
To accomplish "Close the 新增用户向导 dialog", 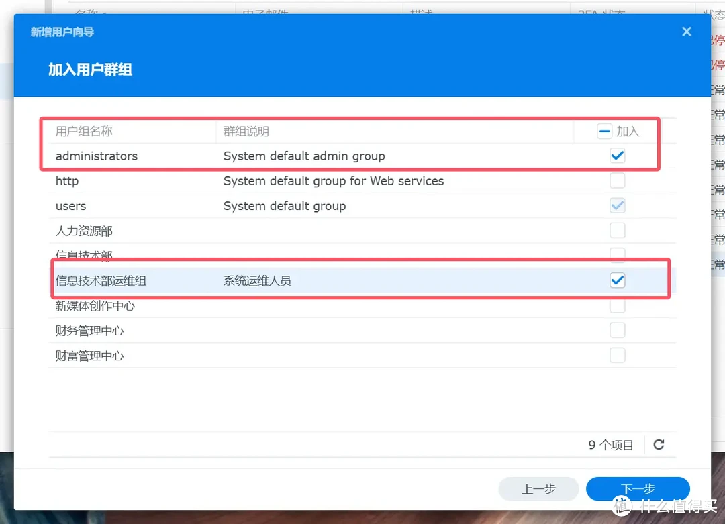I will 686,31.
